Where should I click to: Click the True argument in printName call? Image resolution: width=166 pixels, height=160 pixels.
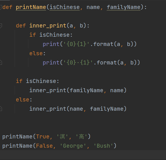(x=43, y=137)
